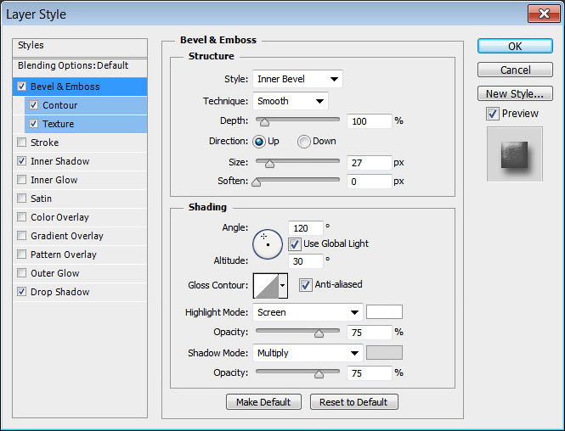Click the Gloss Contour curve preview
Screen dimensions: 565x431
click(x=266, y=286)
